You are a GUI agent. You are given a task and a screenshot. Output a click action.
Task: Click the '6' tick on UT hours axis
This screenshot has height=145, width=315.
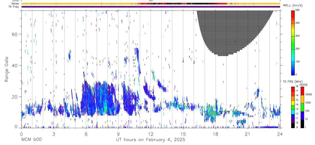coord(86,134)
